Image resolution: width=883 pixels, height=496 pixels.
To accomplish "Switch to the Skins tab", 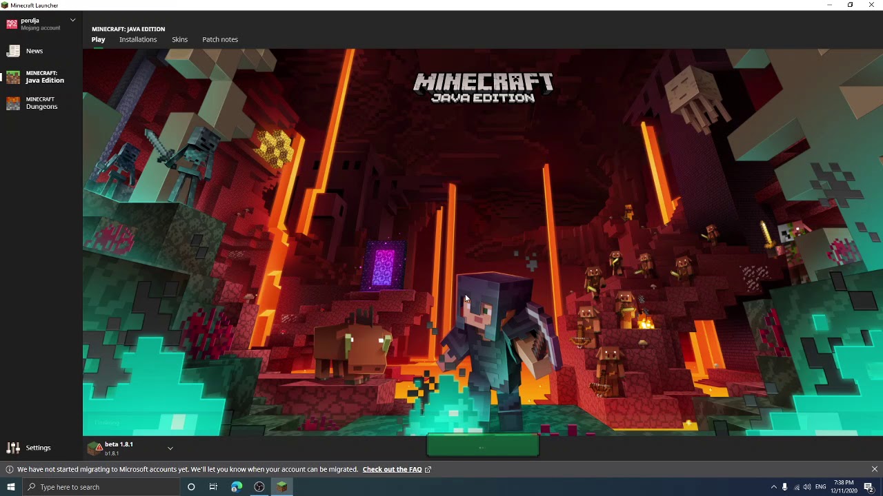I will point(179,39).
